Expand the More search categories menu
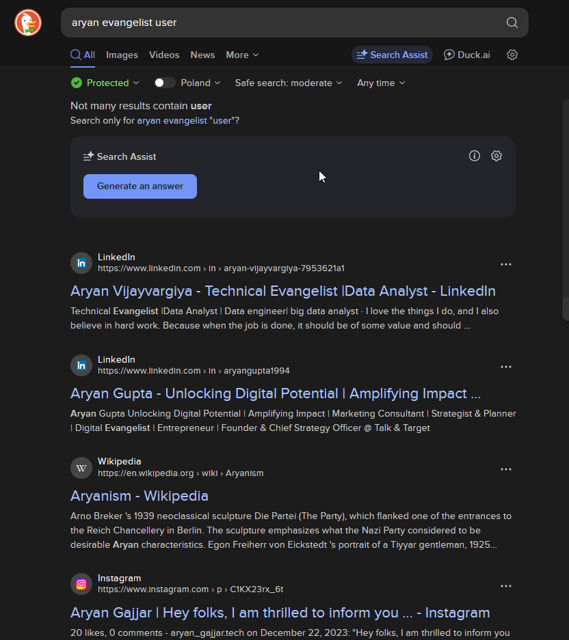The height and width of the screenshot is (640, 569). [x=242, y=55]
